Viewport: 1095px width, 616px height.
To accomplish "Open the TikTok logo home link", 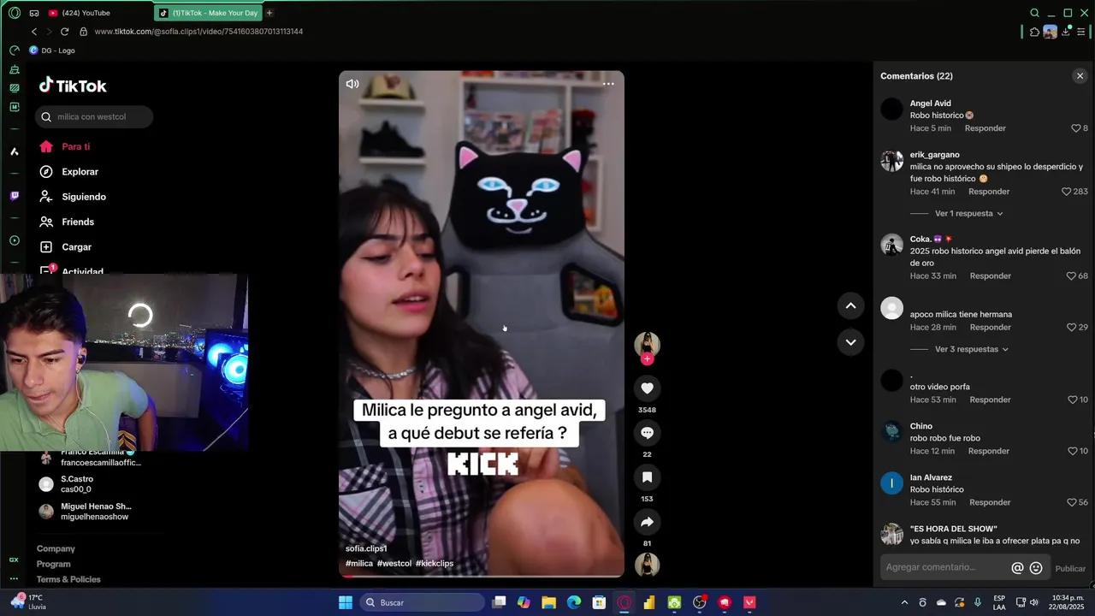I will (73, 86).
